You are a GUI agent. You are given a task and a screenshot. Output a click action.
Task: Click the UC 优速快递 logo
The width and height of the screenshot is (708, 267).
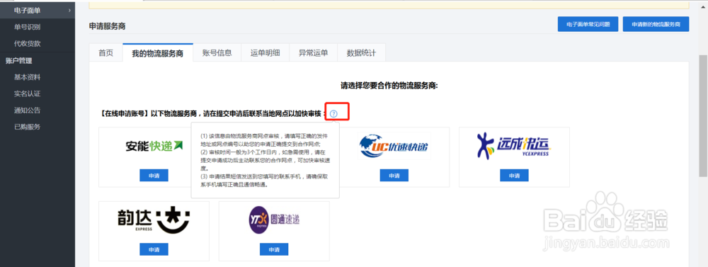[x=394, y=146]
